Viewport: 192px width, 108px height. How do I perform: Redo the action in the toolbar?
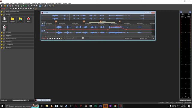pyautogui.click(x=34, y=6)
